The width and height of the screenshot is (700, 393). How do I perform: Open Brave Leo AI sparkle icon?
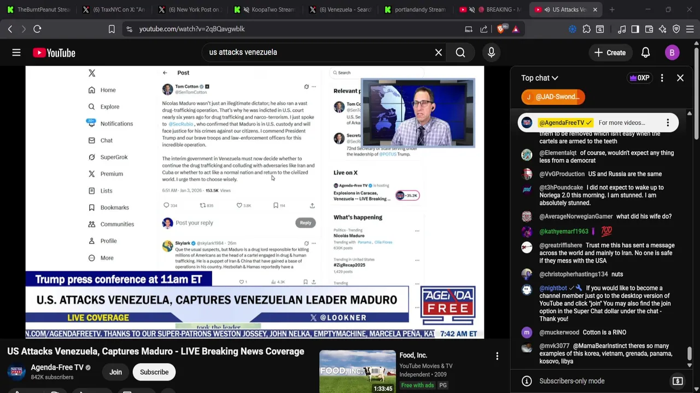[663, 29]
